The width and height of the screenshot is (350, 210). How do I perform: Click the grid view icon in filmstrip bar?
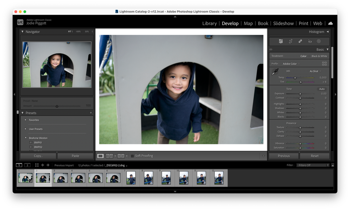point(37,165)
